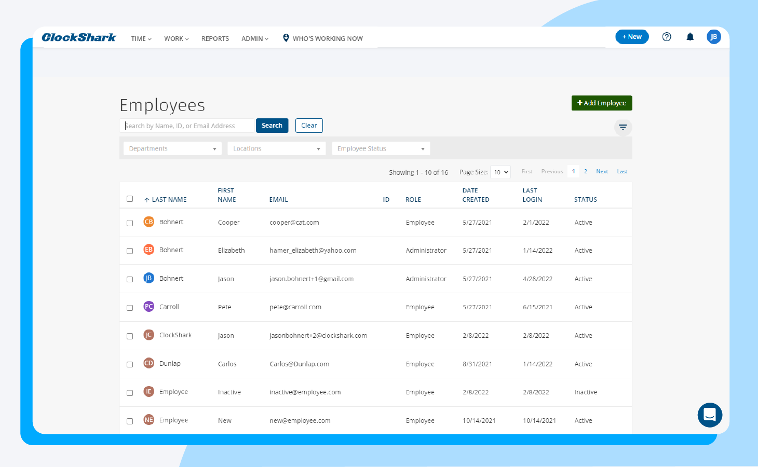Click the JB avatar in Jason Bohnert row
Image resolution: width=758 pixels, height=467 pixels.
click(x=148, y=278)
